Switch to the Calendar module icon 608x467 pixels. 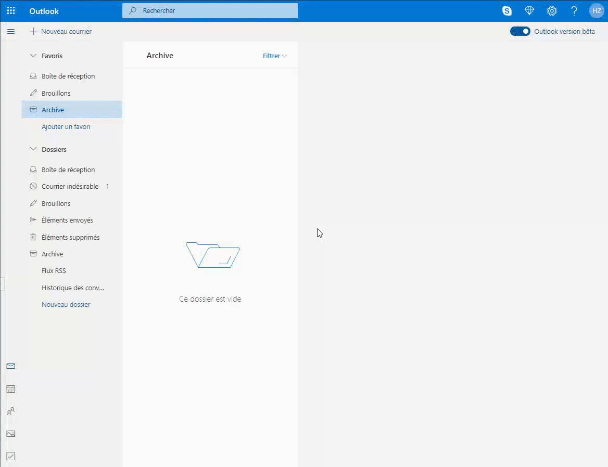[x=10, y=389]
